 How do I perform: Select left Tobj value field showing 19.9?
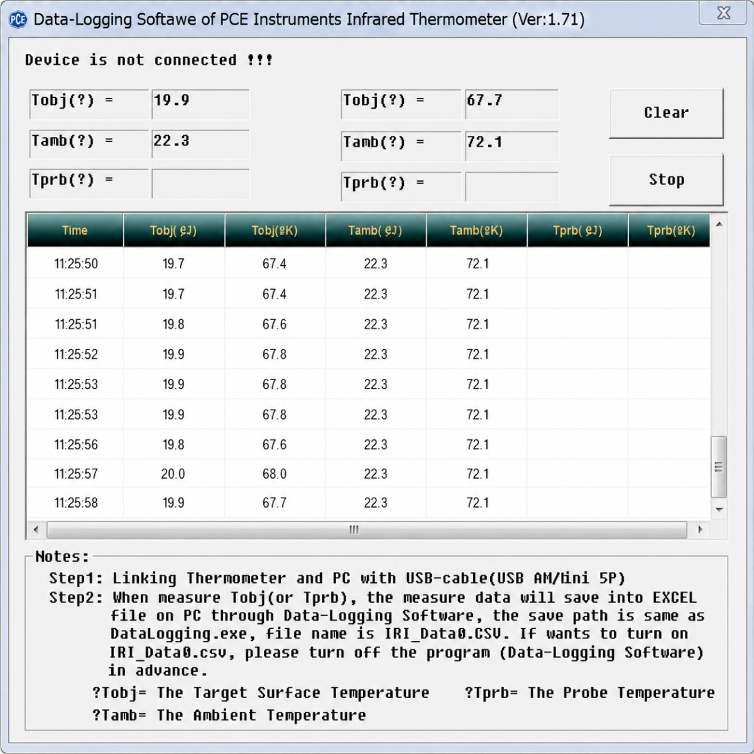coord(200,104)
